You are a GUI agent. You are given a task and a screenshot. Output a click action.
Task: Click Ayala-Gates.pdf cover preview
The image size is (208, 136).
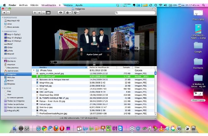(94, 40)
